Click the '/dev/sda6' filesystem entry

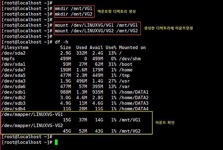point(13,86)
